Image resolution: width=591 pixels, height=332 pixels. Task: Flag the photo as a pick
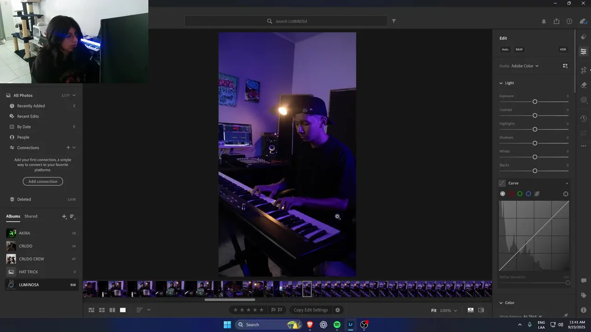273,310
